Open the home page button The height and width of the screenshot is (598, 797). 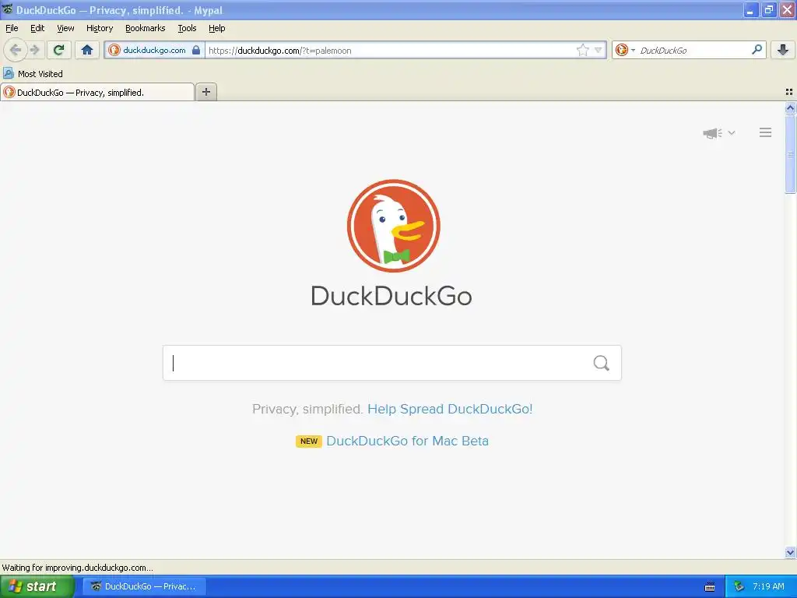(87, 50)
